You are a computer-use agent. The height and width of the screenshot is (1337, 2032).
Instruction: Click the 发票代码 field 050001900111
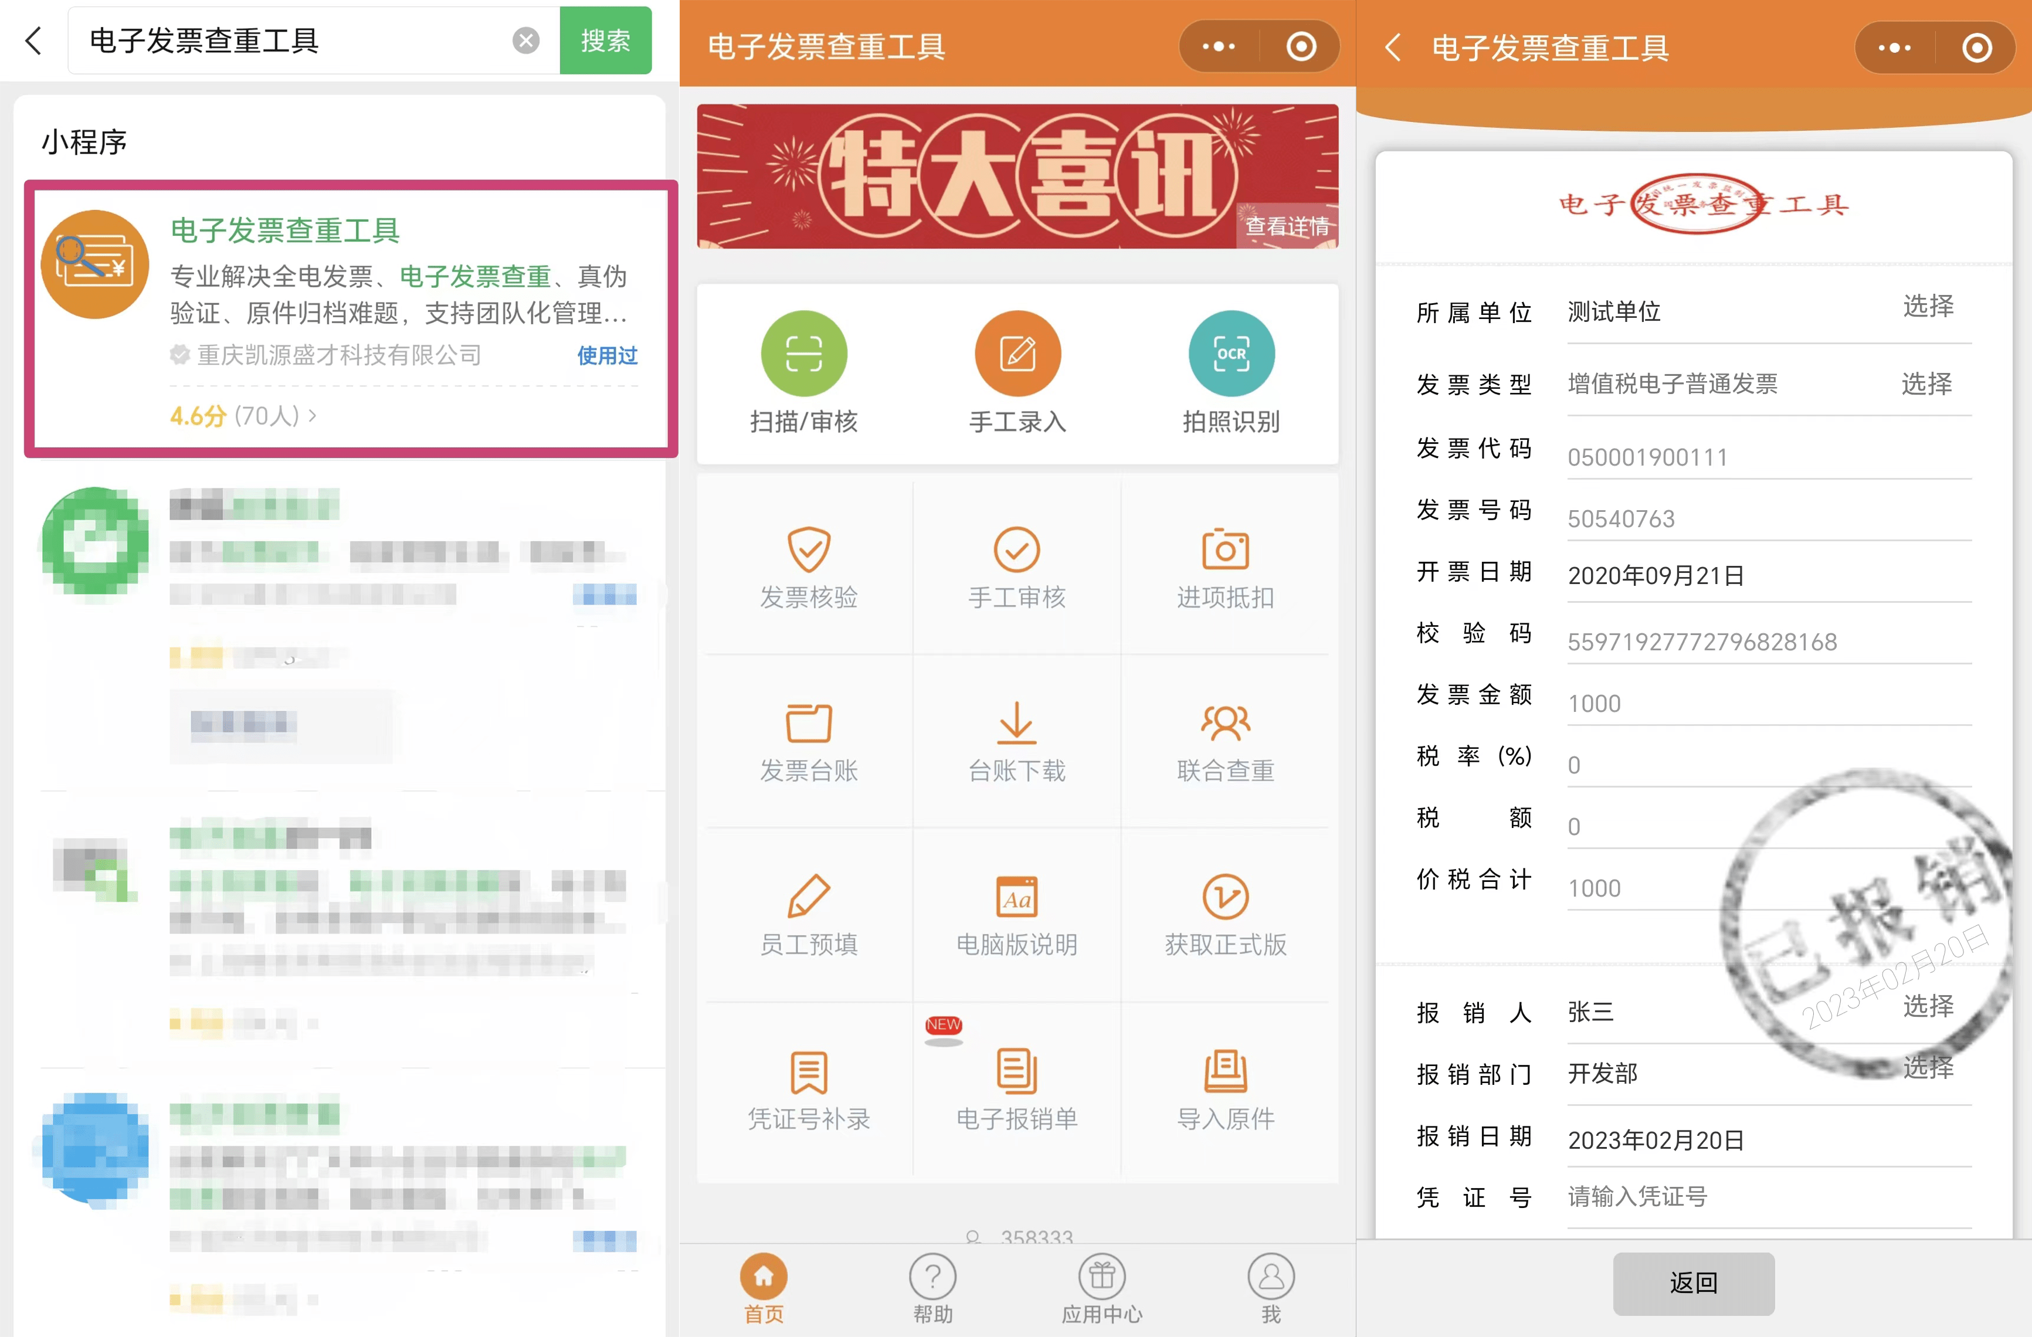coord(1769,457)
